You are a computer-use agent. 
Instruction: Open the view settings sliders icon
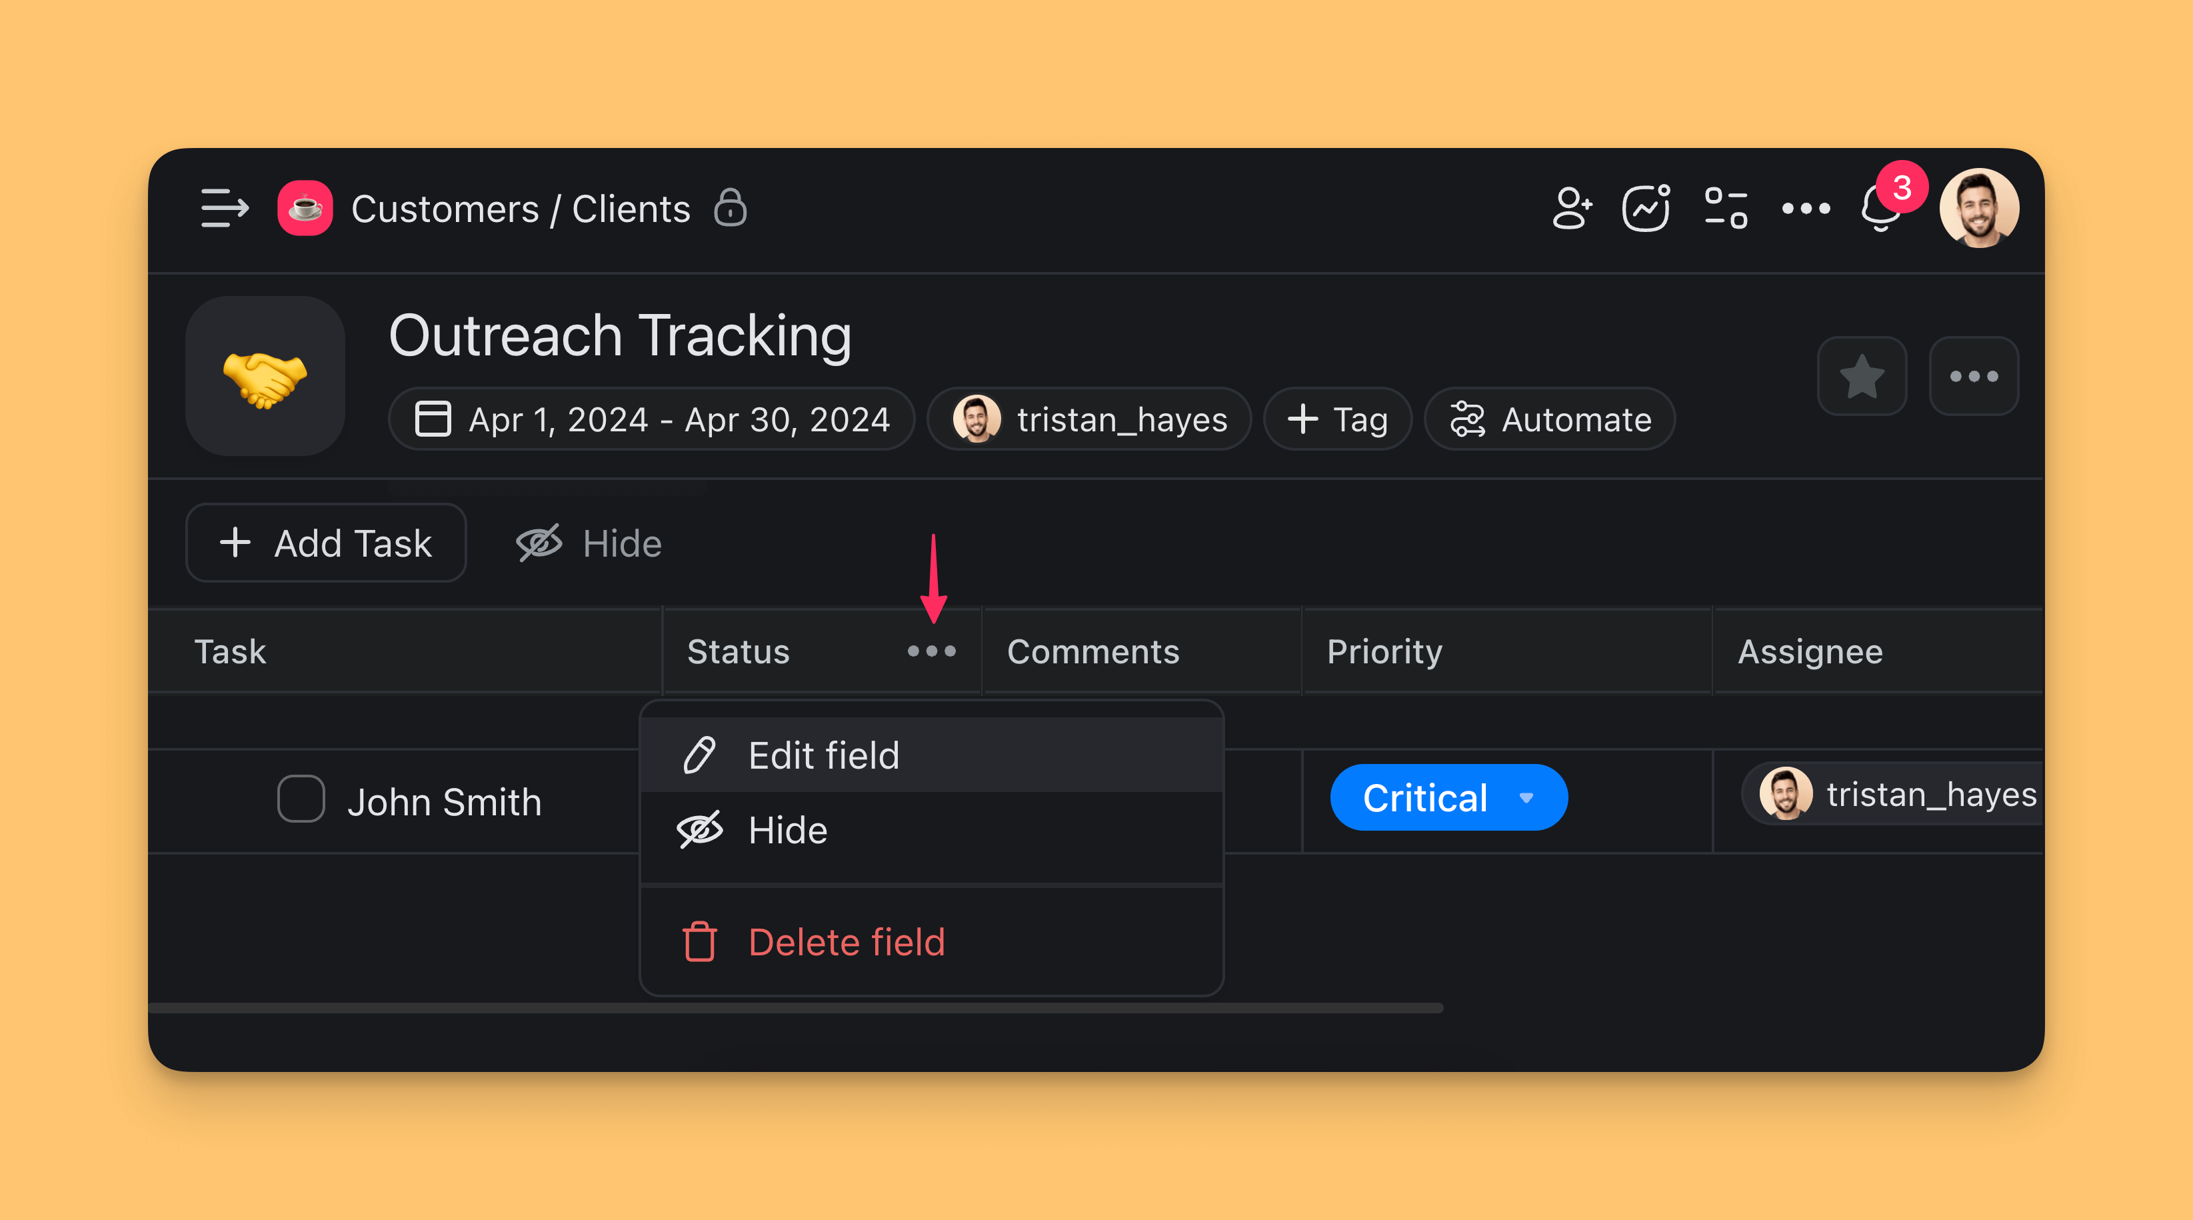(x=1726, y=209)
